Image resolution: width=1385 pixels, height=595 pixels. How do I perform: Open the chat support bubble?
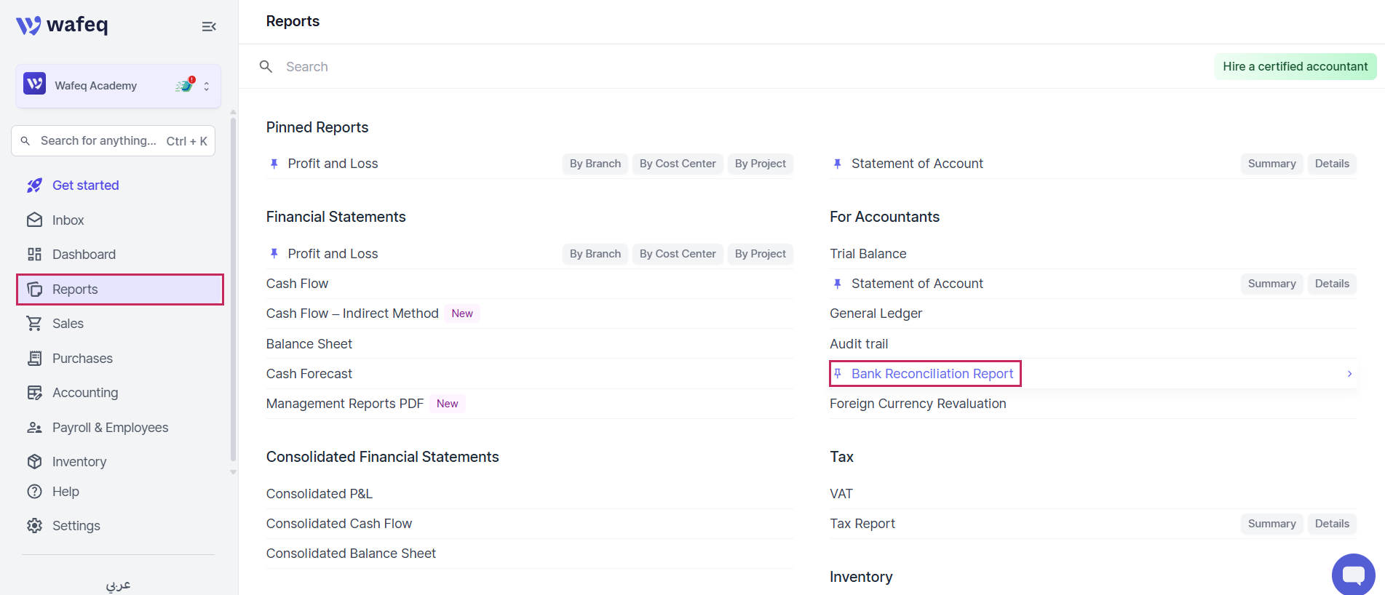[x=1353, y=575]
